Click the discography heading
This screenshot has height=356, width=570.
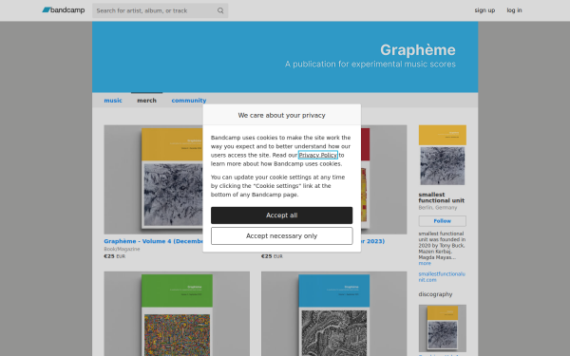pos(435,294)
